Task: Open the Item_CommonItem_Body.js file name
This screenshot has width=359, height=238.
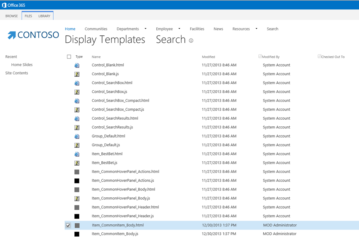Action: [x=115, y=234]
